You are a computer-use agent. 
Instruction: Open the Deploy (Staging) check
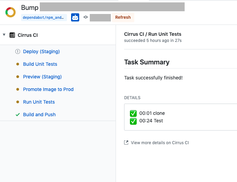(41, 51)
